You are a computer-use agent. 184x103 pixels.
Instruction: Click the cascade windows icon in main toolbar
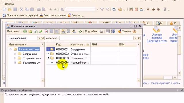114,9
